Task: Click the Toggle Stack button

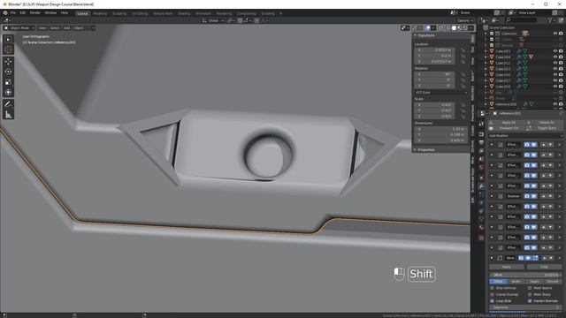Action: 547,128
